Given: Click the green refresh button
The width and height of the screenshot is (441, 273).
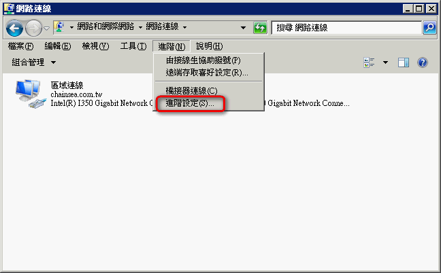Looking at the screenshot, I should 260,28.
